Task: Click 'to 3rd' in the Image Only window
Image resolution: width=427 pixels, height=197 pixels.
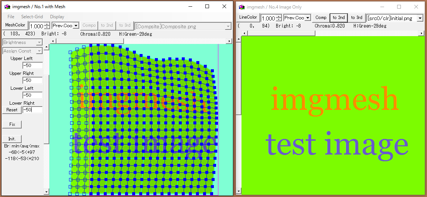Action: tap(356, 18)
